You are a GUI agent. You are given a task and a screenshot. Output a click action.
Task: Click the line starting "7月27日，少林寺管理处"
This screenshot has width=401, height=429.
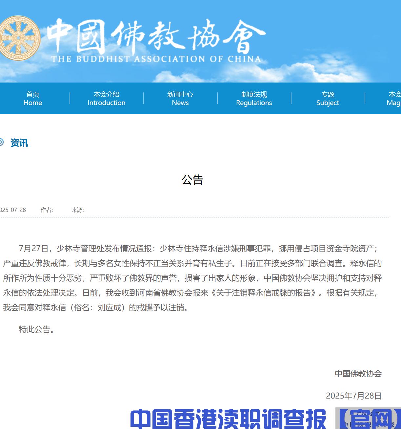[x=198, y=249]
